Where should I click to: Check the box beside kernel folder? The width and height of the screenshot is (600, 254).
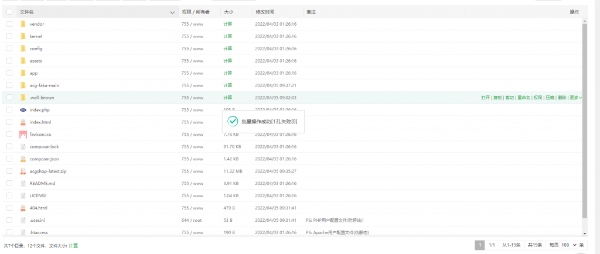coord(9,36)
